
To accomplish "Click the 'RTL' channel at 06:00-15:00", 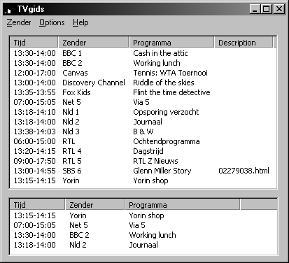I will click(x=69, y=141).
